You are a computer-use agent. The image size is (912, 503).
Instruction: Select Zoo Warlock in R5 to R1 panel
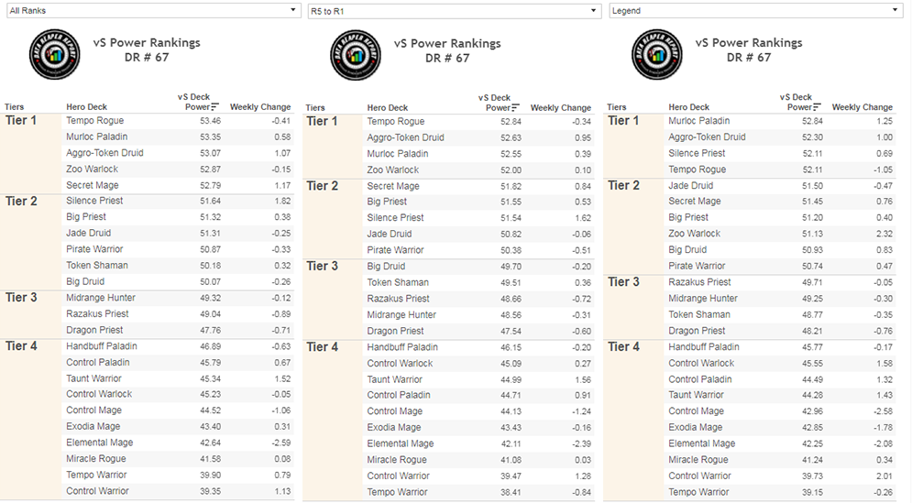[x=392, y=169]
